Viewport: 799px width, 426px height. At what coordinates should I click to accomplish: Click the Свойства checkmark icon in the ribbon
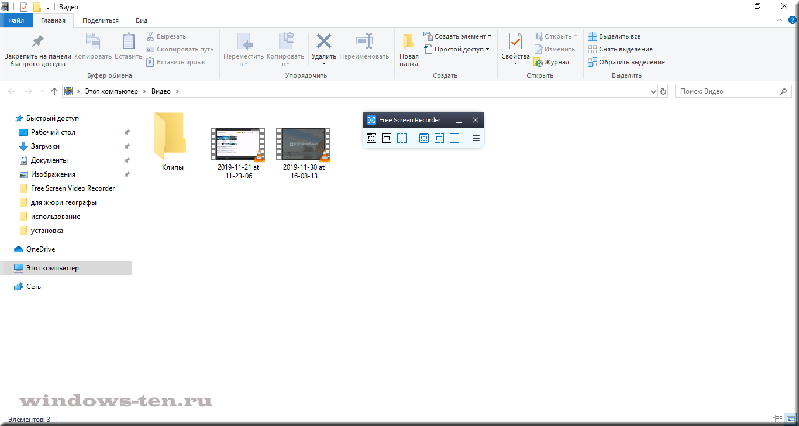click(515, 42)
